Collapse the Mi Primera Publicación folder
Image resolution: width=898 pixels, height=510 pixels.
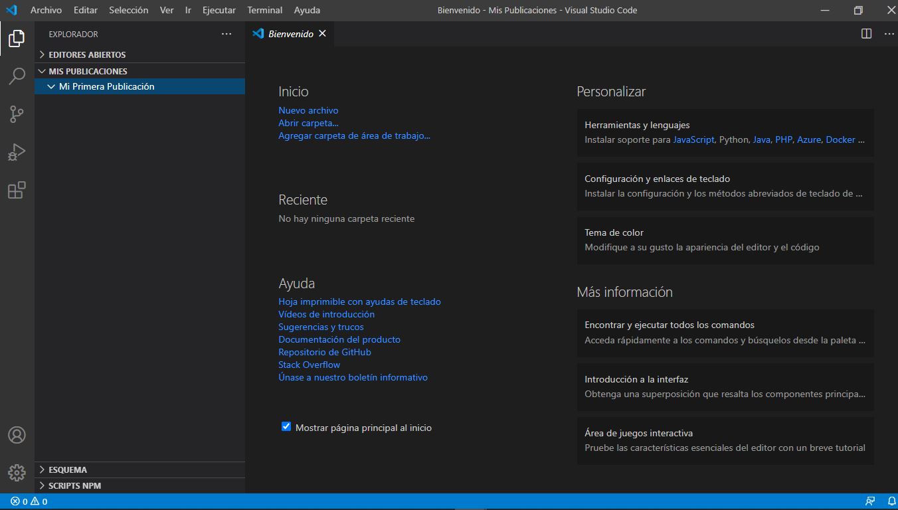139,86
